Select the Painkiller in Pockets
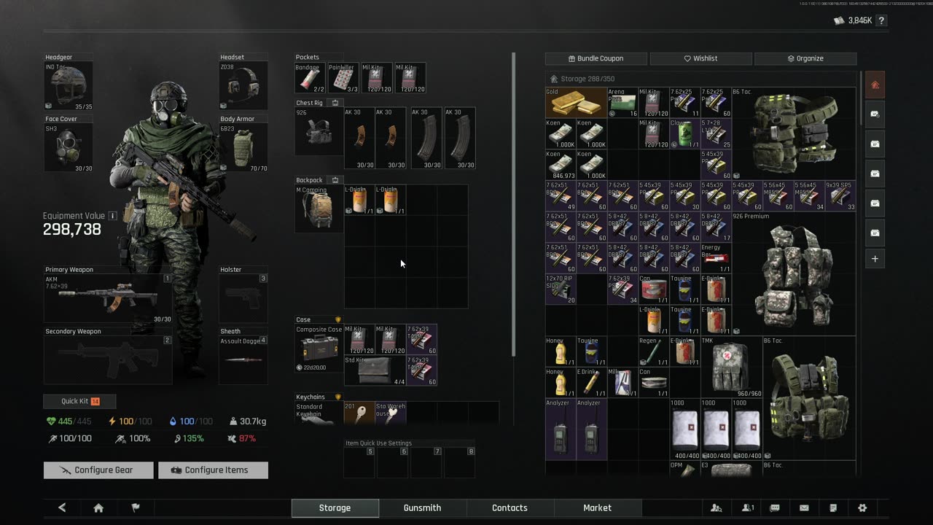Viewport: 933px width, 525px height. click(x=343, y=78)
